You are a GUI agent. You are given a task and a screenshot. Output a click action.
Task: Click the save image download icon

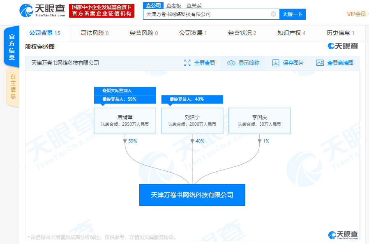(x=276, y=63)
